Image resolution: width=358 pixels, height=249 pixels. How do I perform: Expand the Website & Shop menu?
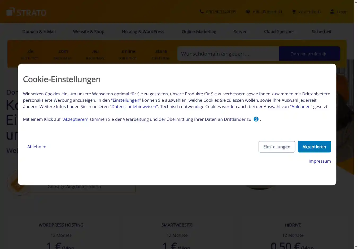89,32
